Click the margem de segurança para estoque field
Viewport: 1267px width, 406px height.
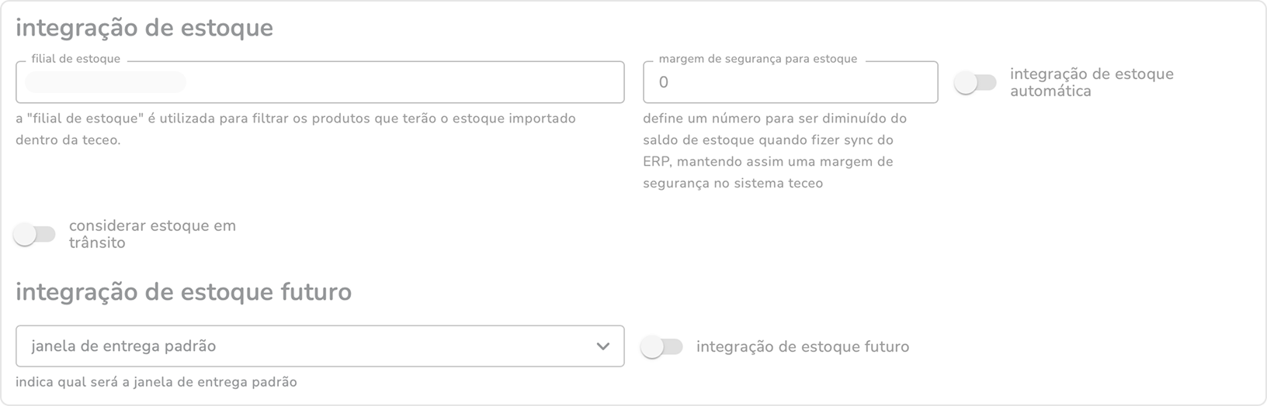[x=790, y=82]
